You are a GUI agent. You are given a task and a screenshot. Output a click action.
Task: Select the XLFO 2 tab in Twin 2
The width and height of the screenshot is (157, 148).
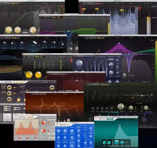[x=16, y=104]
